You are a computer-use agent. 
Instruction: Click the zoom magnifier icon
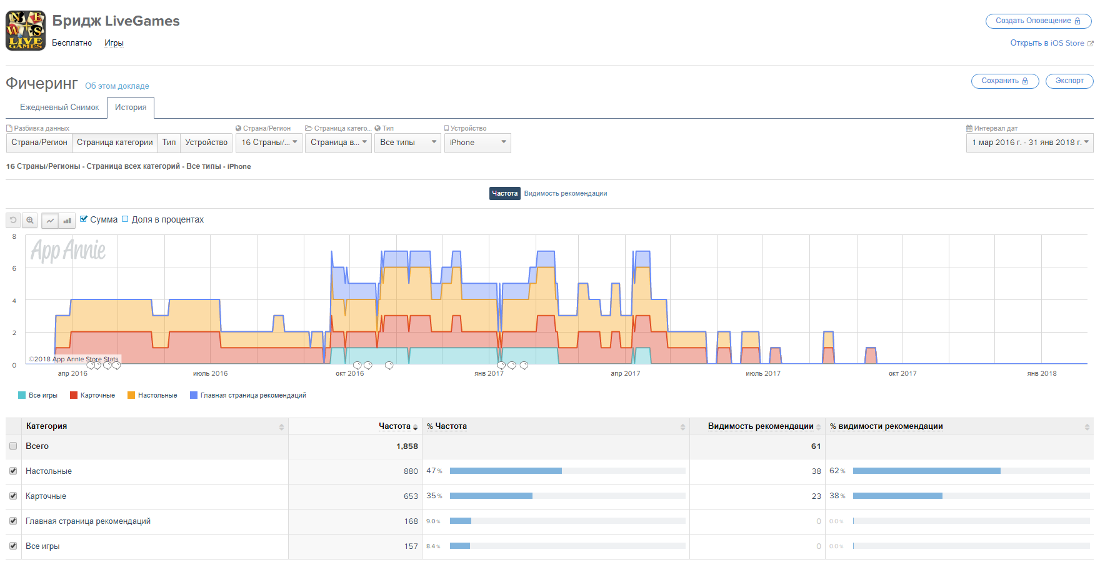tap(29, 220)
